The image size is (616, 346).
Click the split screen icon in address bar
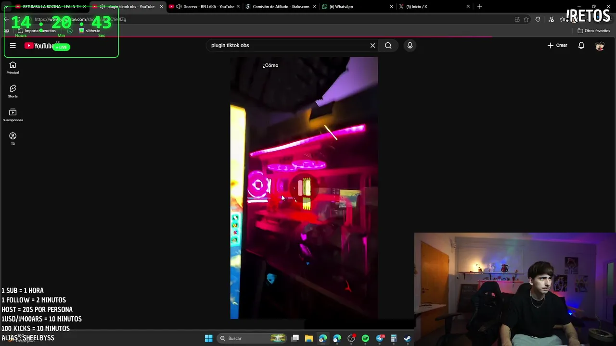[x=517, y=19]
